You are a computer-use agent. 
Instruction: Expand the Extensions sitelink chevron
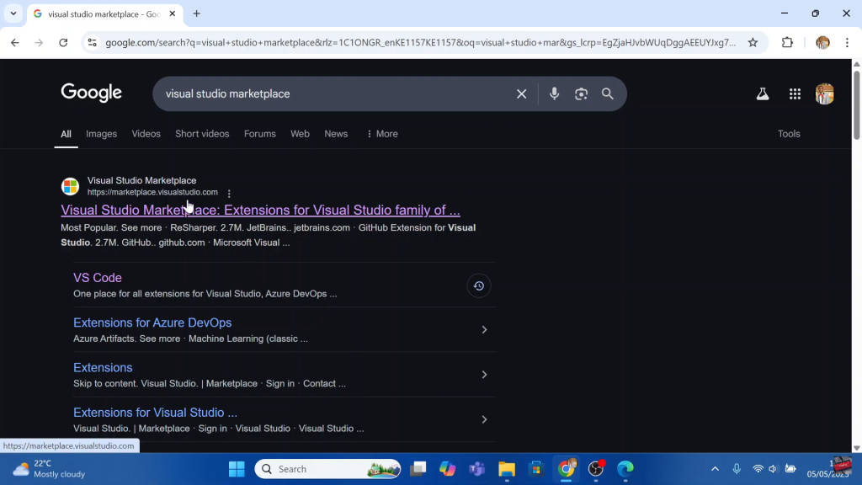coord(484,375)
